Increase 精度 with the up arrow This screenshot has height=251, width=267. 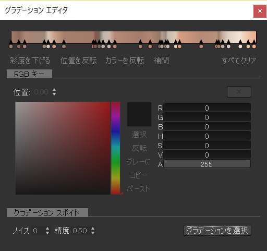click(93, 229)
